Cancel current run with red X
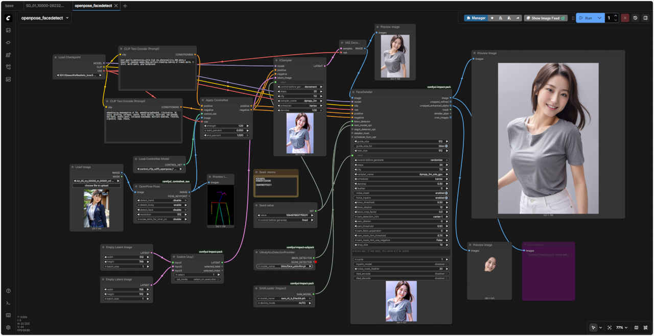 click(625, 18)
